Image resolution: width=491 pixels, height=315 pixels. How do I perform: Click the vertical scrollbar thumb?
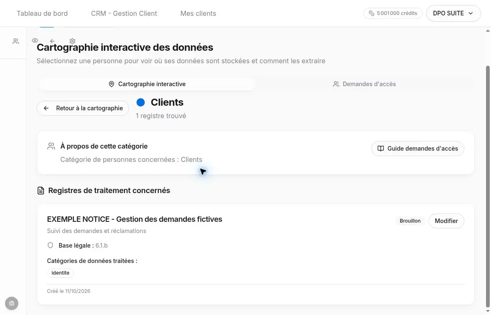tap(488, 186)
